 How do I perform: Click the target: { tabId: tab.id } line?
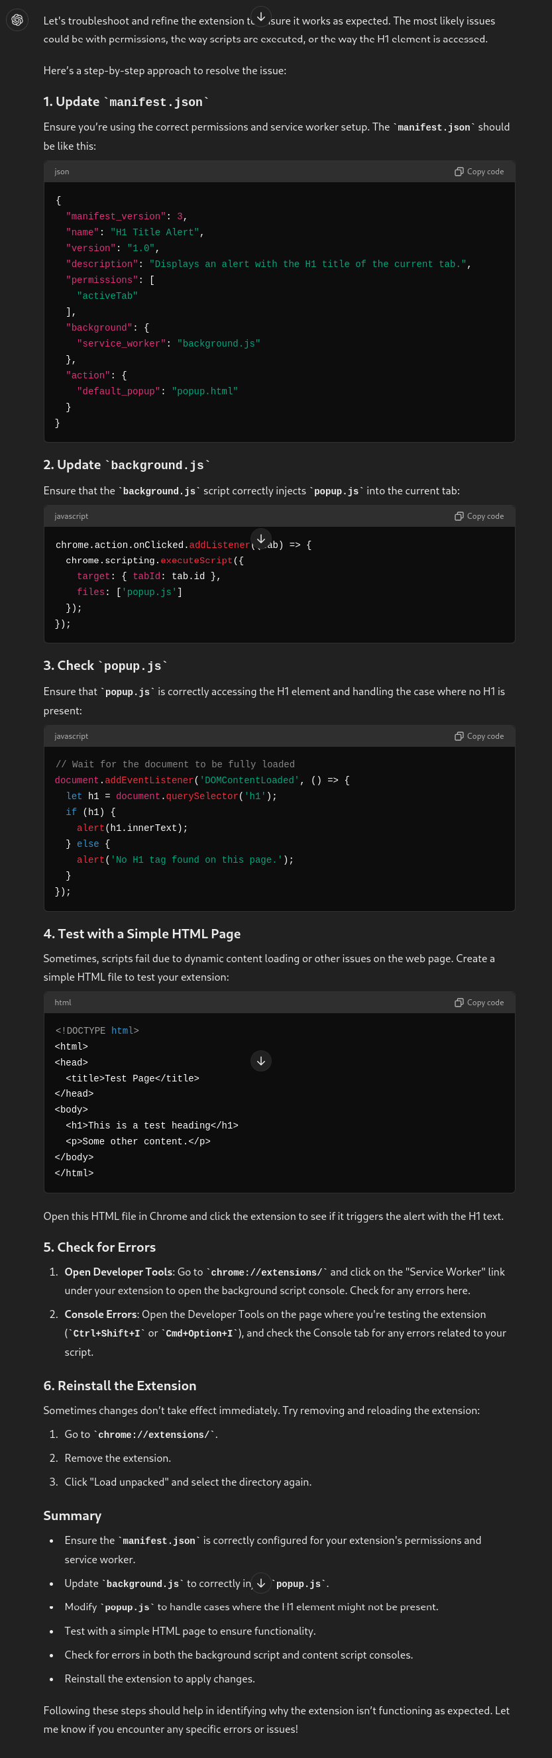[x=148, y=576]
